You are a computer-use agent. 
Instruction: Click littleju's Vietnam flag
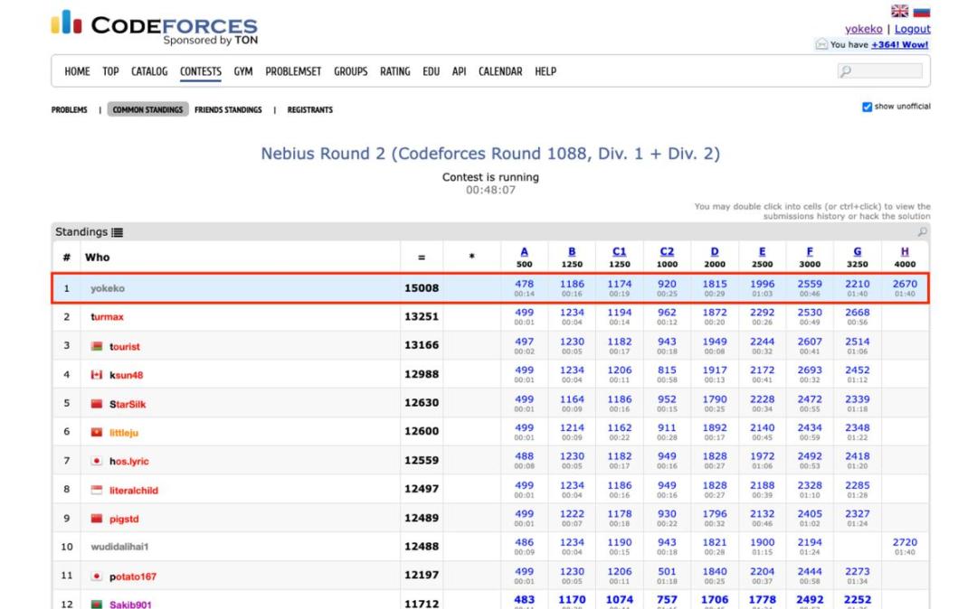pos(97,432)
